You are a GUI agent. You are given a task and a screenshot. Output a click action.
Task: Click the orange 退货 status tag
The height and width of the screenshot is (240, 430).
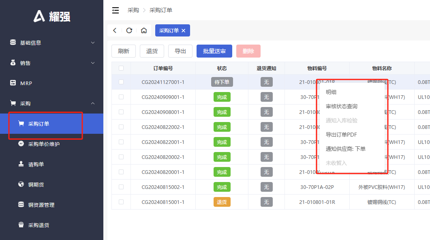point(222,202)
